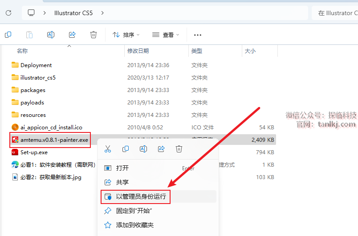Click the ICO 文件 type cell
Image resolution: width=358 pixels, height=236 pixels.
point(203,128)
